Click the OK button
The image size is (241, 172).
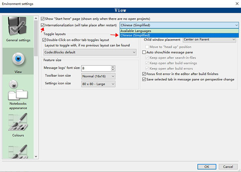(207, 167)
